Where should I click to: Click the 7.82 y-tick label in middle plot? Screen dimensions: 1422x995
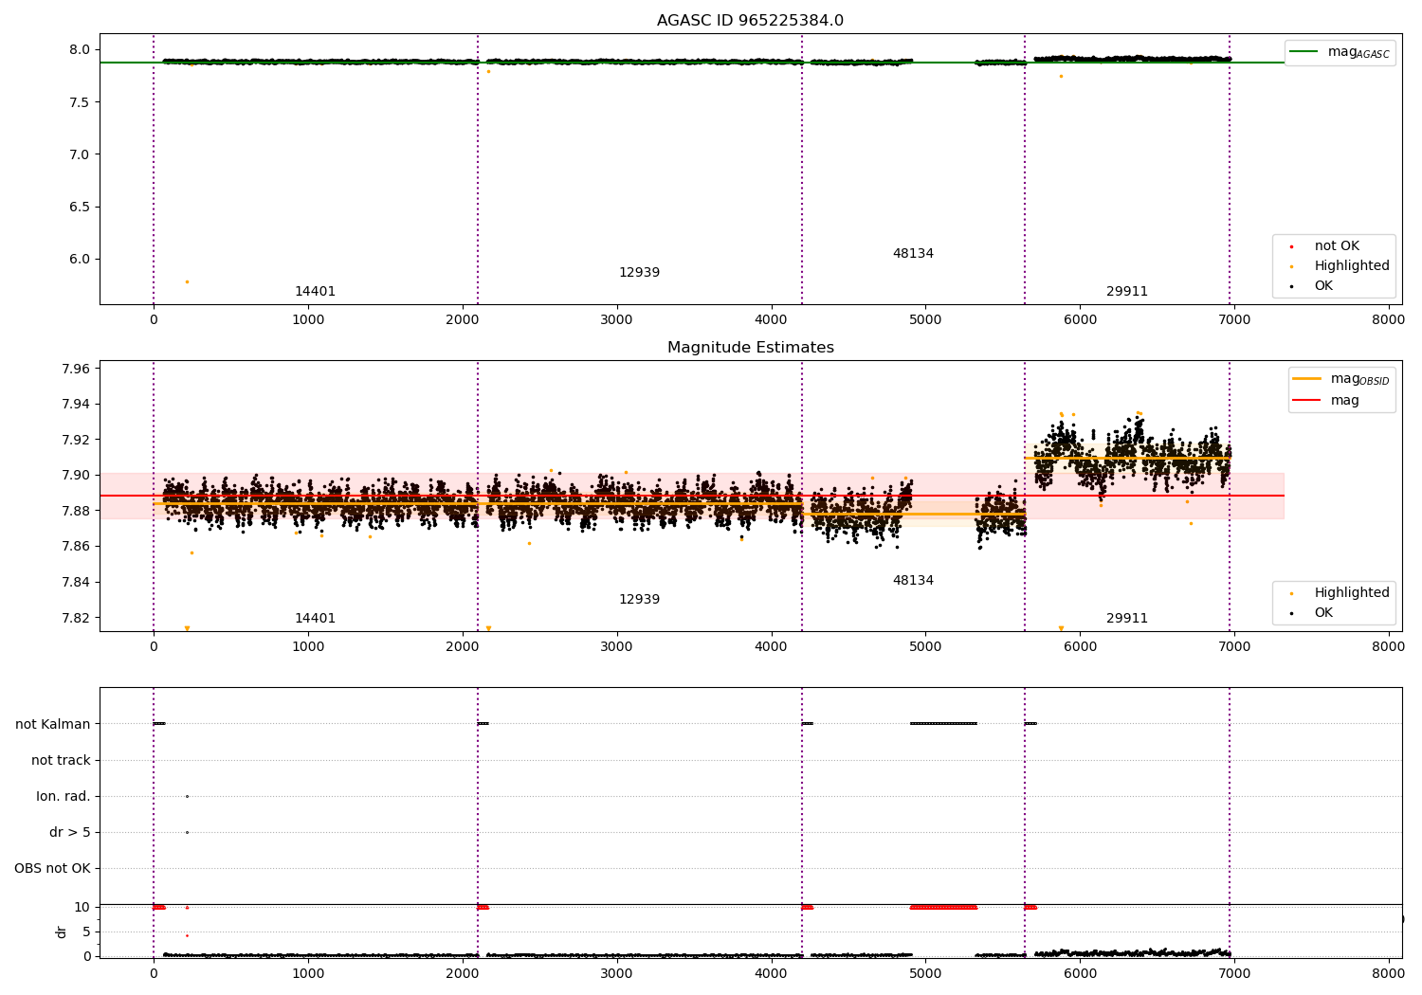pyautogui.click(x=75, y=618)
